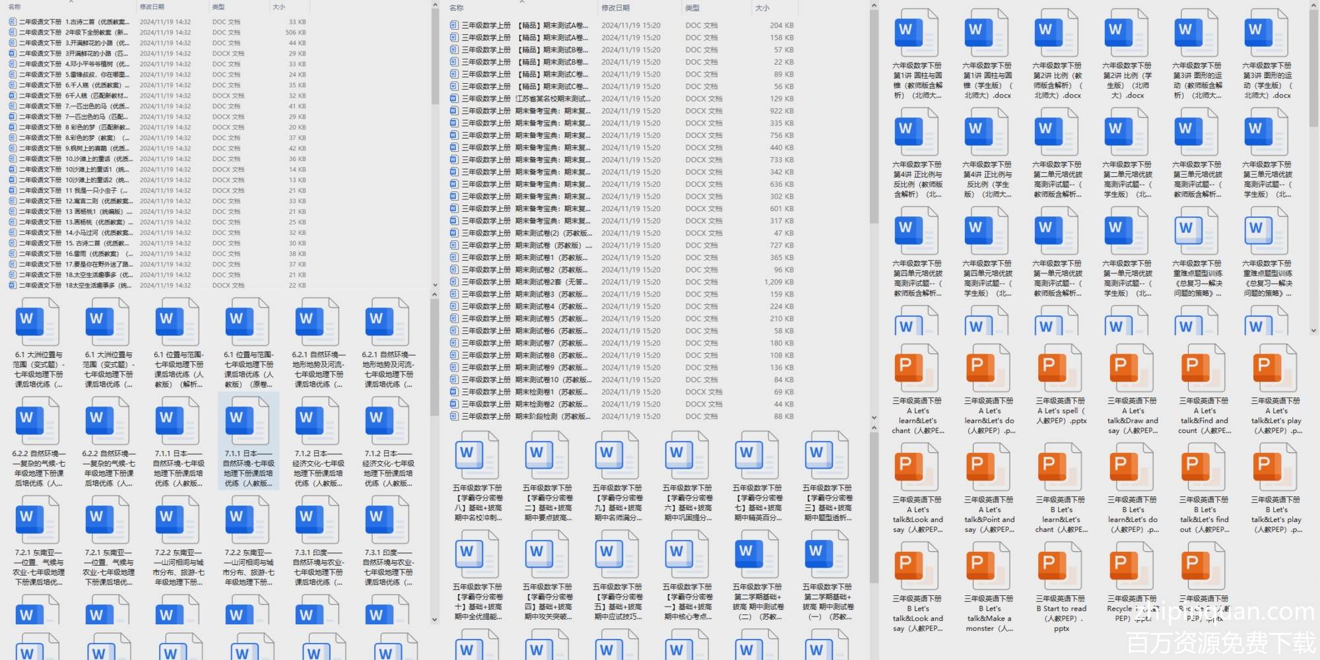Select the 二年级语文下册 14.小马过河 list entry
Image resolution: width=1320 pixels, height=660 pixels.
(73, 232)
